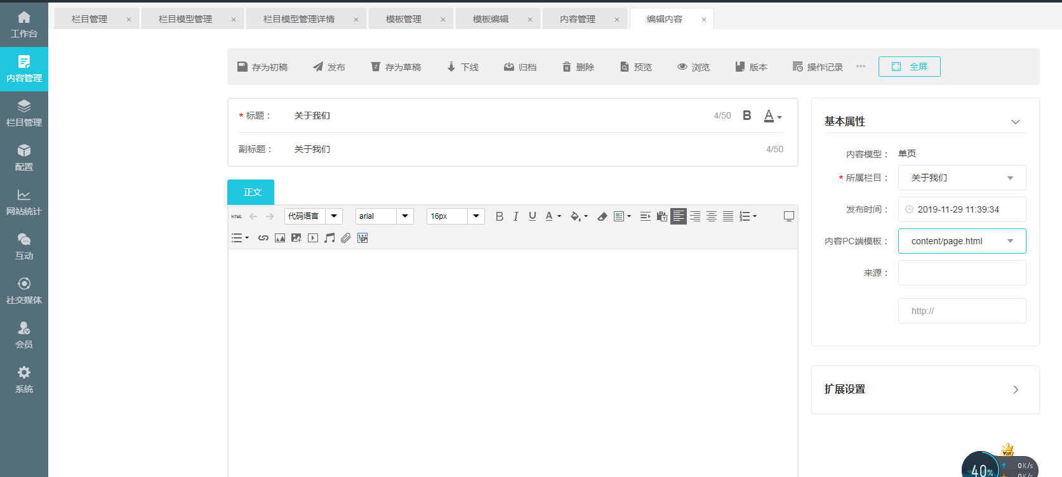Toggle italic in the editor toolbar

click(516, 216)
